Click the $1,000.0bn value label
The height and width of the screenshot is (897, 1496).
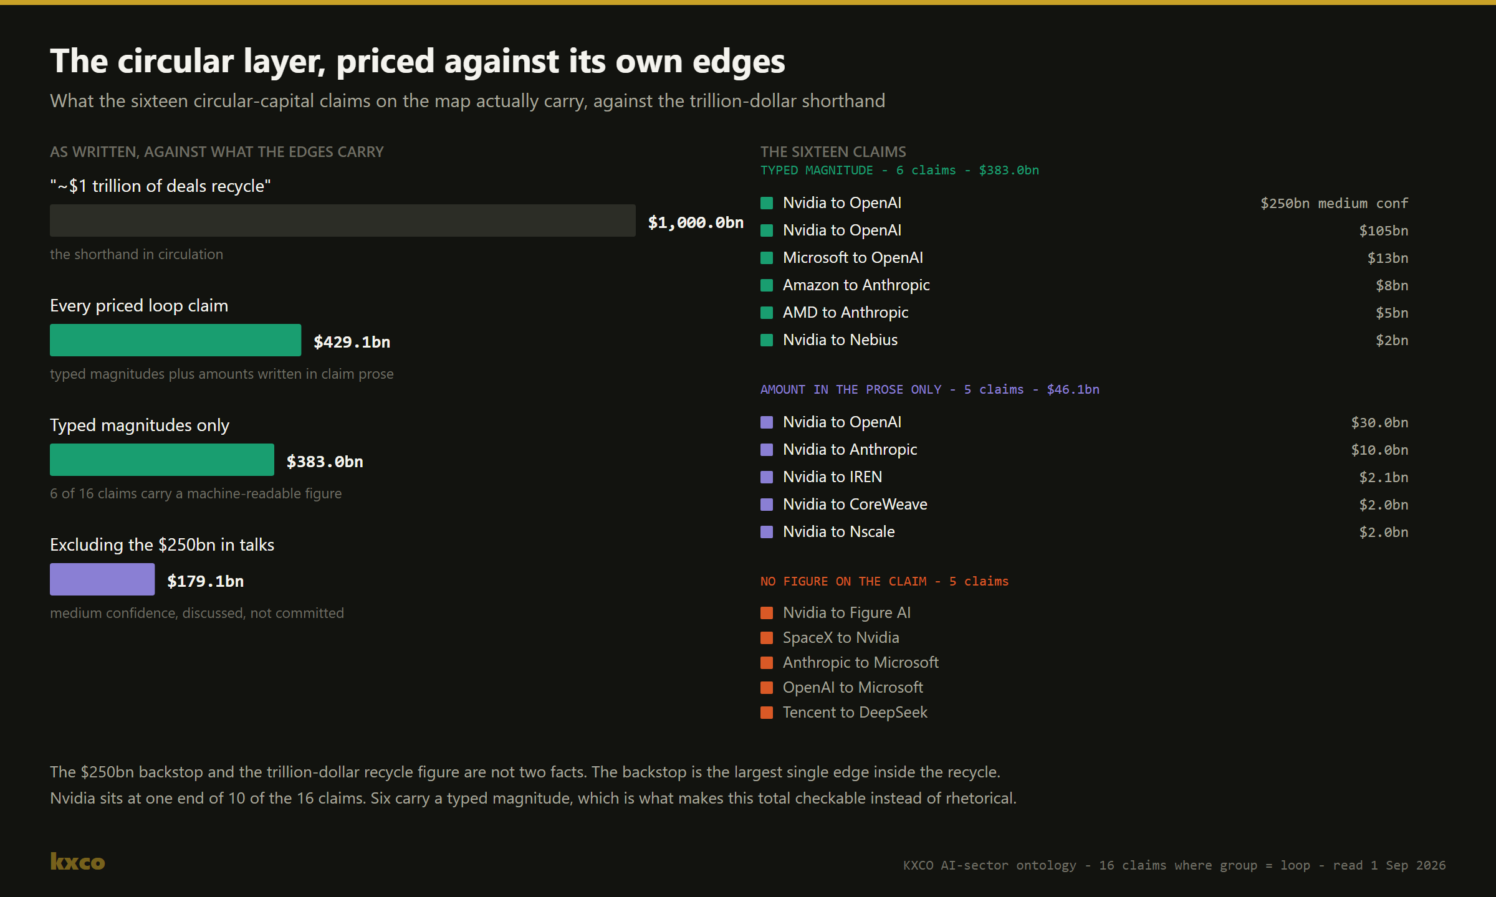click(x=696, y=222)
